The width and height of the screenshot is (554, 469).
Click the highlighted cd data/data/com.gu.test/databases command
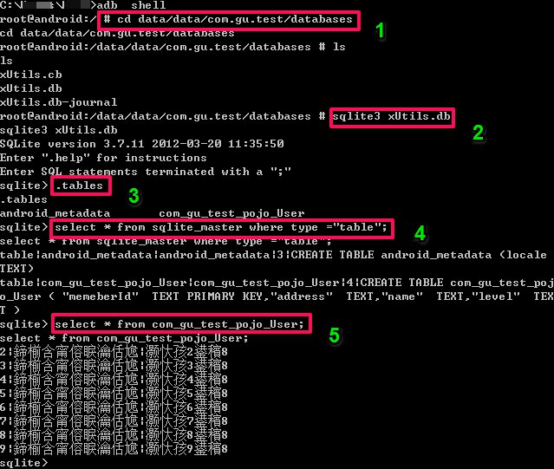[x=229, y=21]
